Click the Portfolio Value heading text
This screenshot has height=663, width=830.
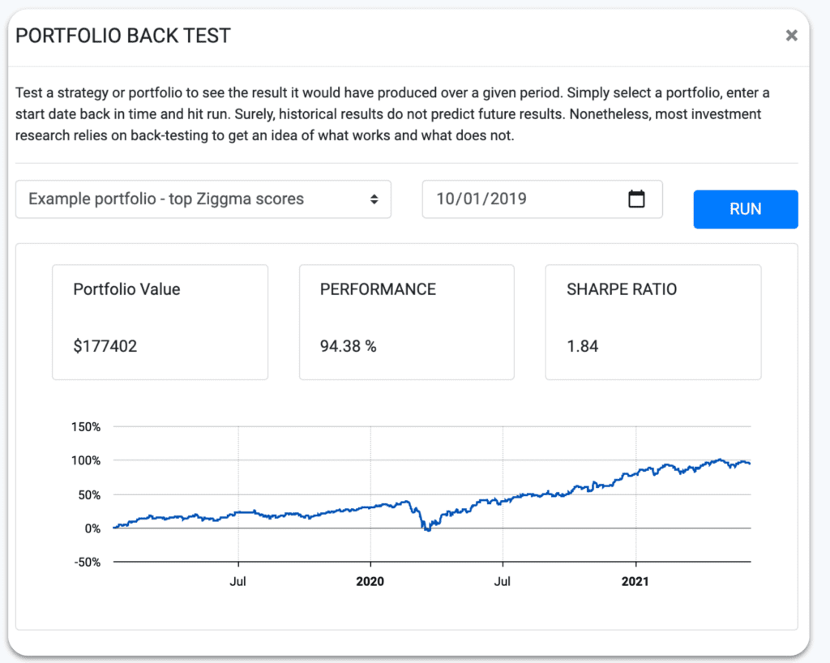tap(126, 289)
